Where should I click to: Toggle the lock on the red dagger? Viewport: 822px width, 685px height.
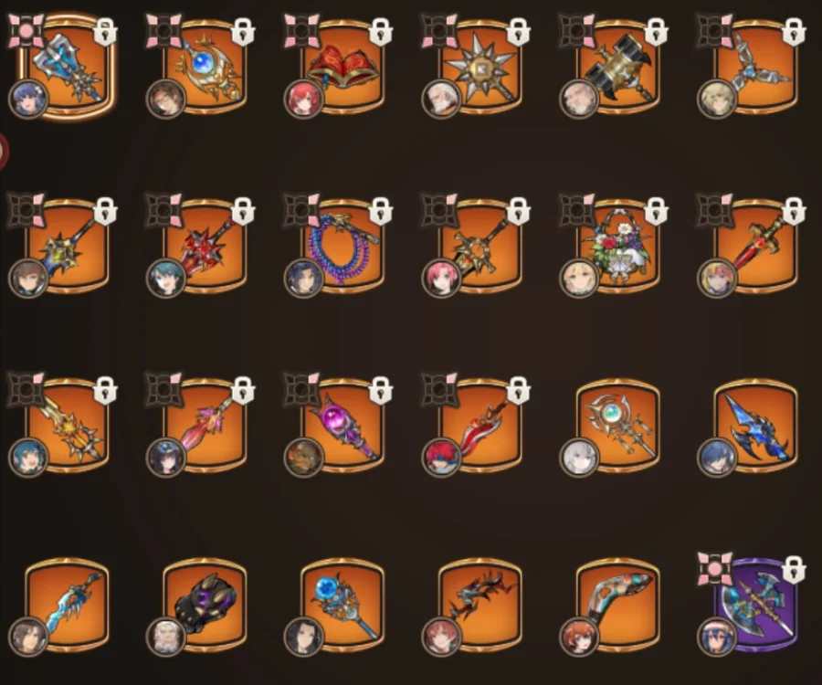(794, 211)
